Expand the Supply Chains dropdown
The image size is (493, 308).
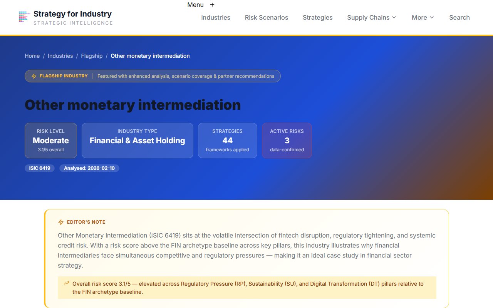pyautogui.click(x=371, y=17)
